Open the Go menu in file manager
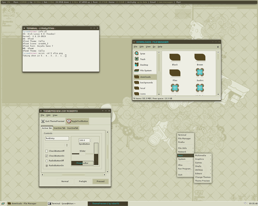Image resolution: width=258 pixels, height=206 pixels. coord(154,47)
